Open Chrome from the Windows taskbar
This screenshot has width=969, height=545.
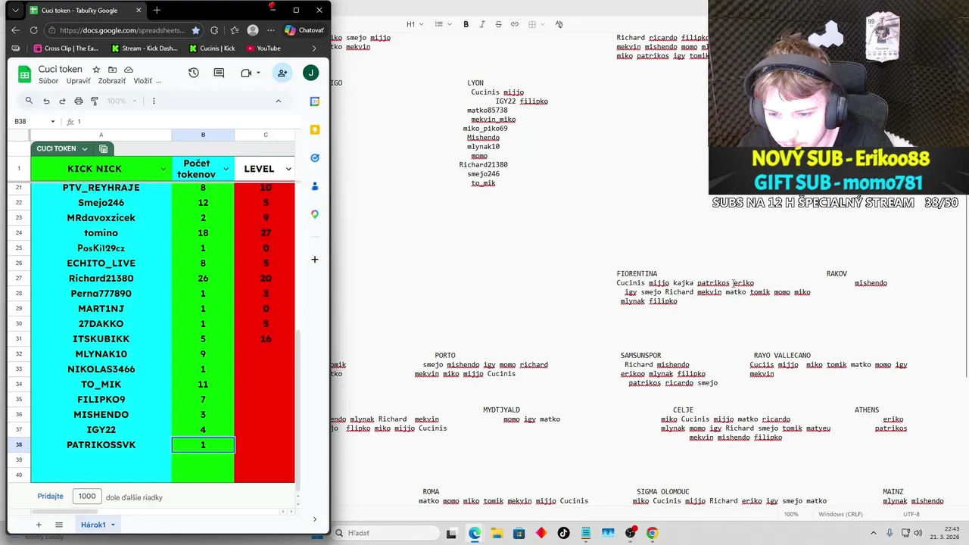click(x=653, y=533)
